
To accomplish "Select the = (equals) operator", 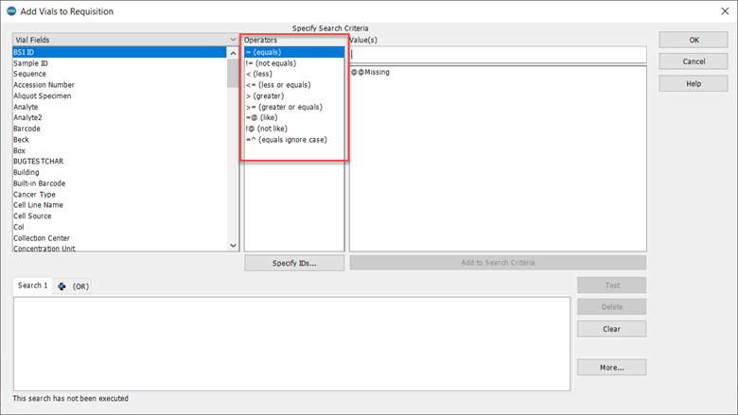I will point(294,52).
